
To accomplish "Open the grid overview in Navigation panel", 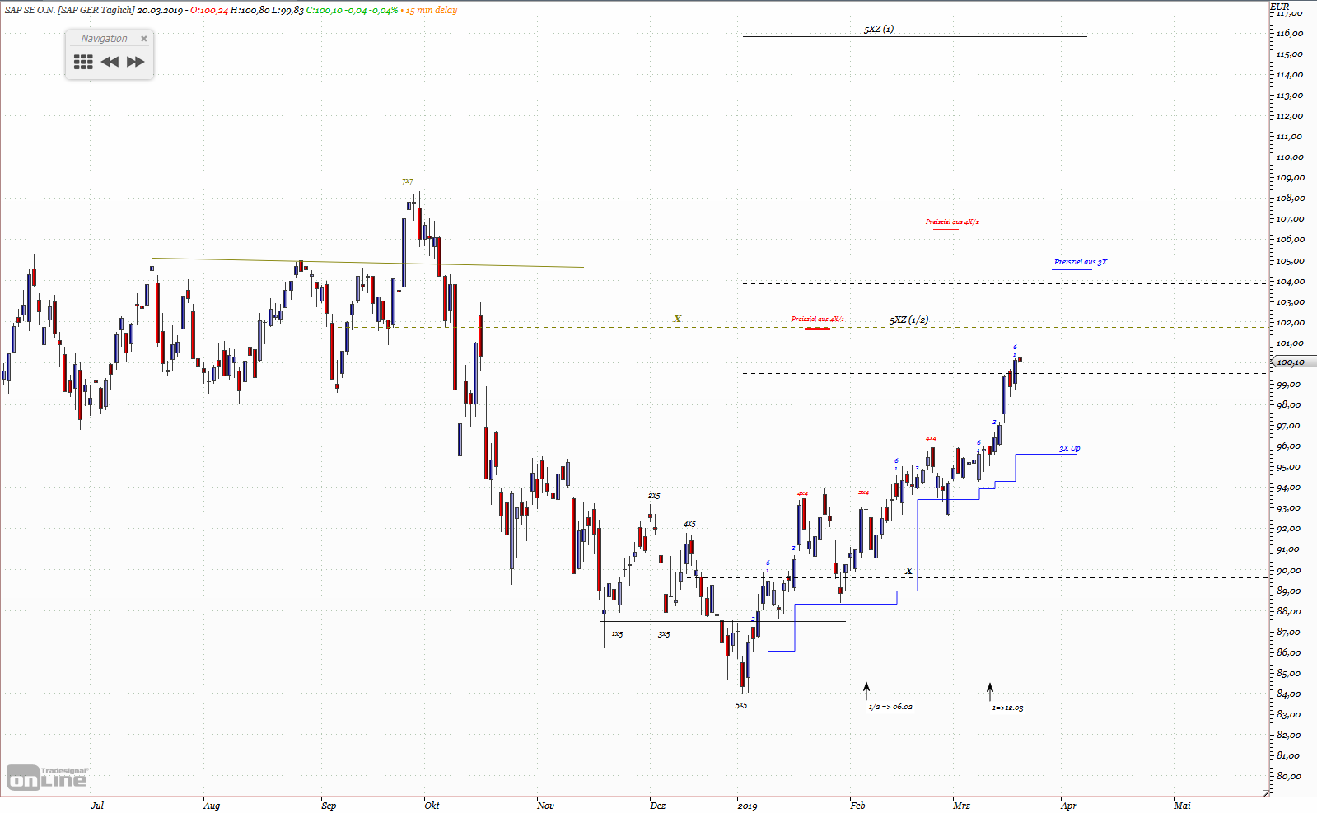I will [x=83, y=62].
